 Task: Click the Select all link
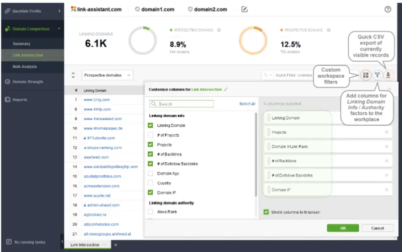(247, 104)
